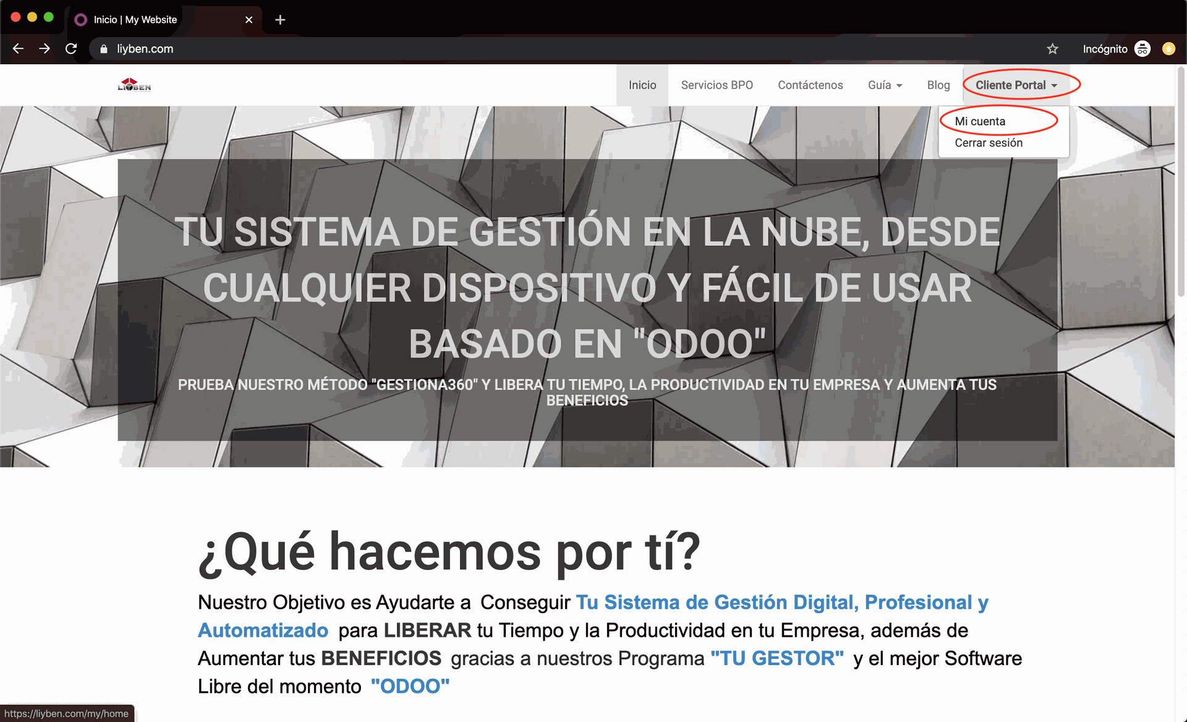Screen dimensions: 1187x722
Task: Click the site padlock icon
Action: tap(104, 49)
